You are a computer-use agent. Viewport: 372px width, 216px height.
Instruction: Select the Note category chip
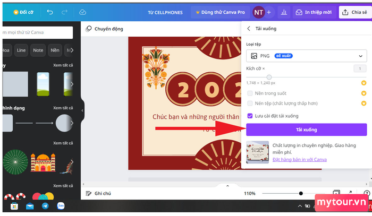pos(38,50)
